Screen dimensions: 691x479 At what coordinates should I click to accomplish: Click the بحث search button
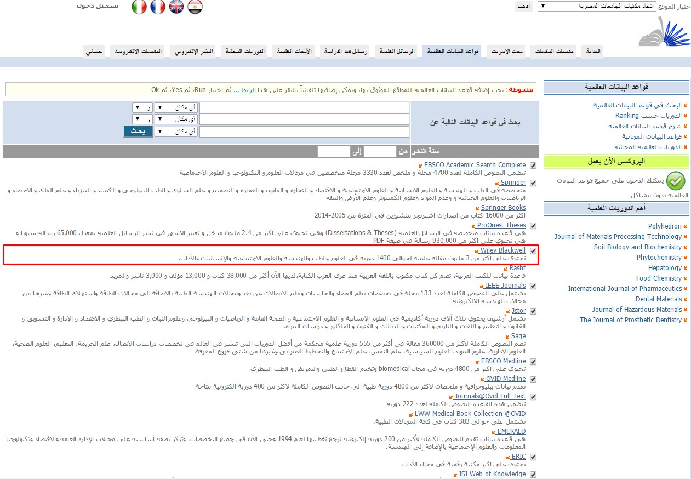click(x=138, y=132)
